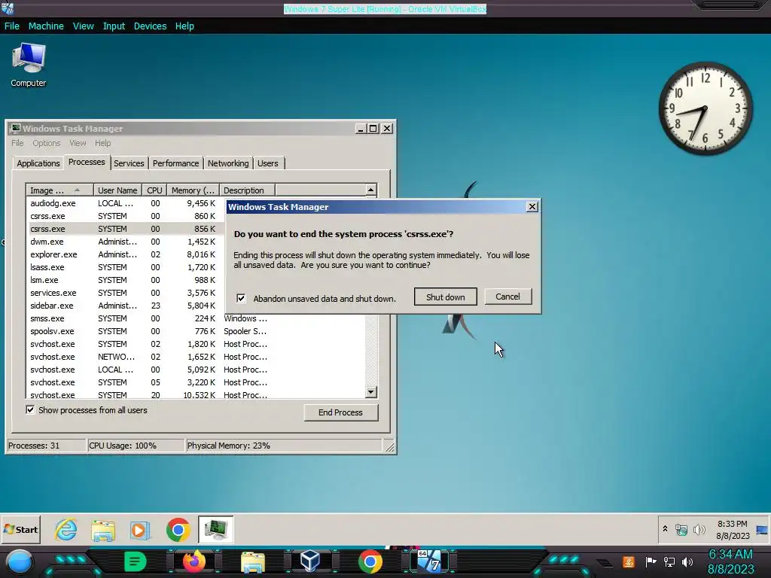Click the End Process button
771x578 pixels.
(341, 412)
